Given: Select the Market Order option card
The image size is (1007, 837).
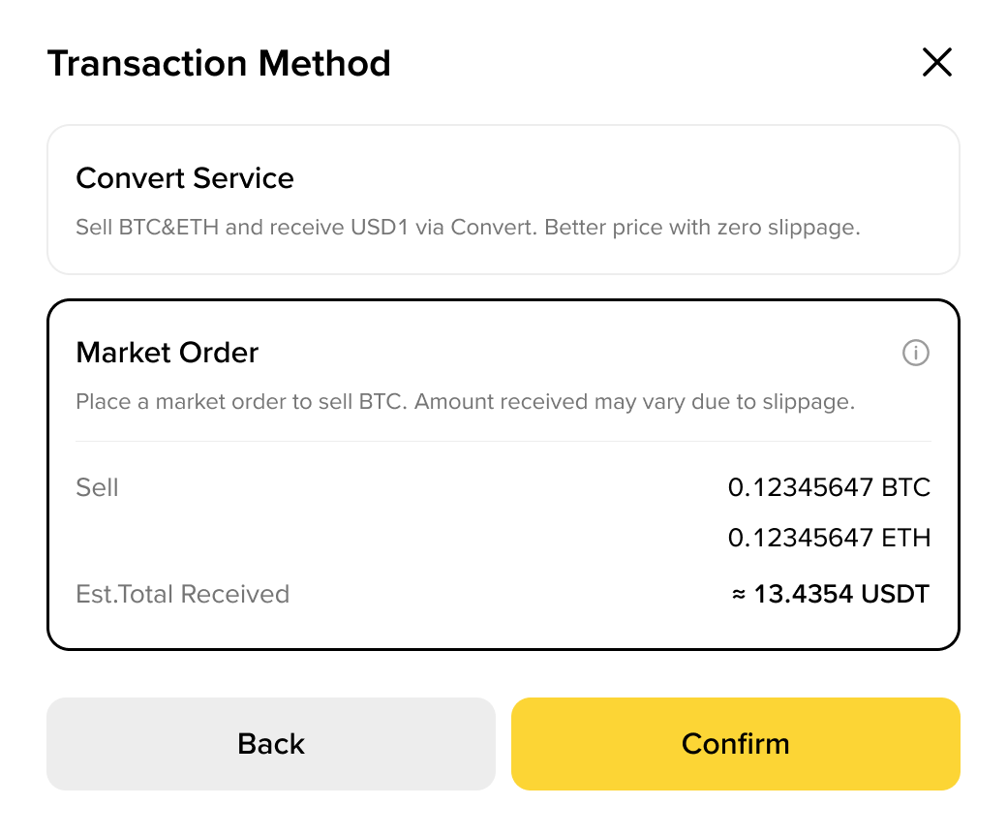Looking at the screenshot, I should [x=503, y=475].
